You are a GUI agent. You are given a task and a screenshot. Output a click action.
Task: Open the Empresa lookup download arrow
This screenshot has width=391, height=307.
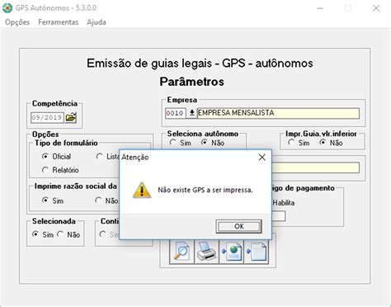pos(191,113)
